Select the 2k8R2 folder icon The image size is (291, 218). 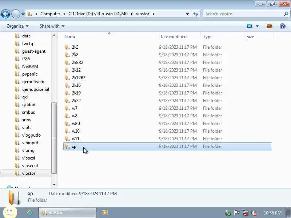67,62
